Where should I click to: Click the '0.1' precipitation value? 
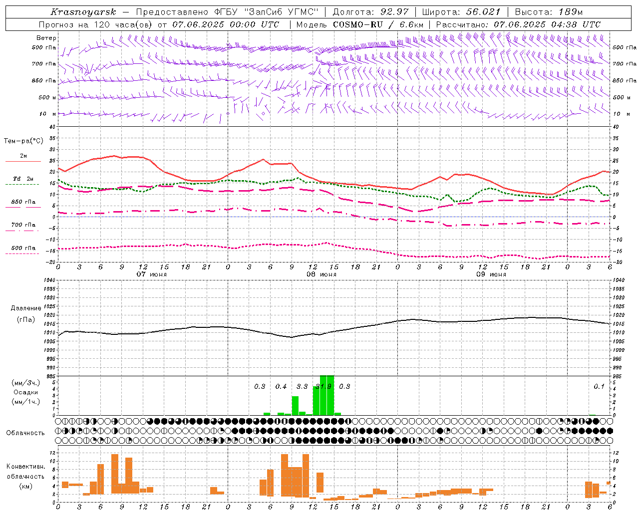(x=599, y=387)
